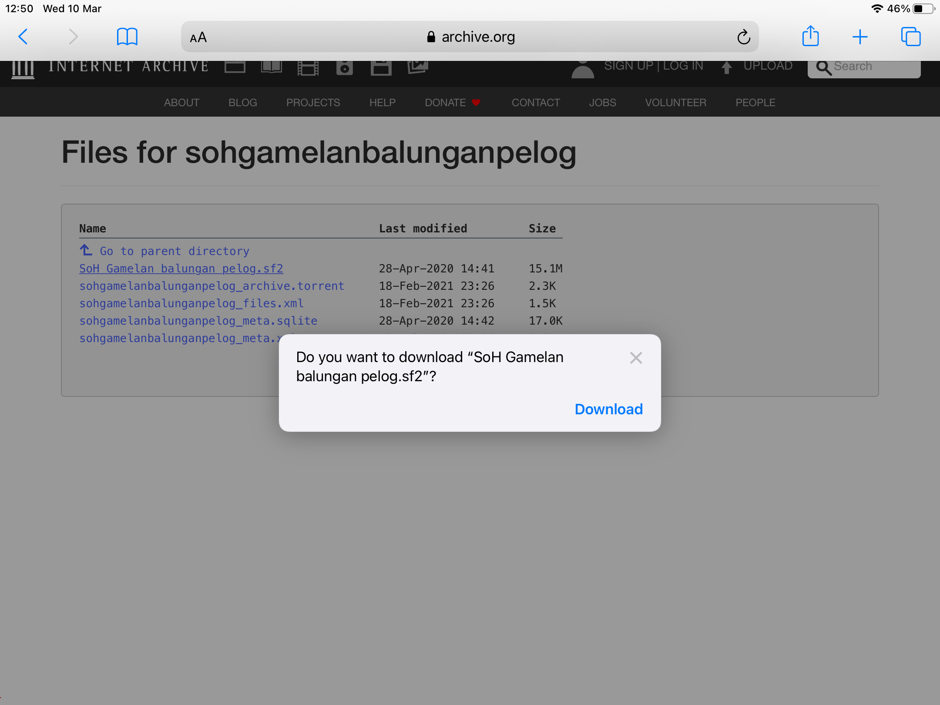Image resolution: width=940 pixels, height=705 pixels.
Task: Open the Audio speaker icon
Action: (x=345, y=68)
